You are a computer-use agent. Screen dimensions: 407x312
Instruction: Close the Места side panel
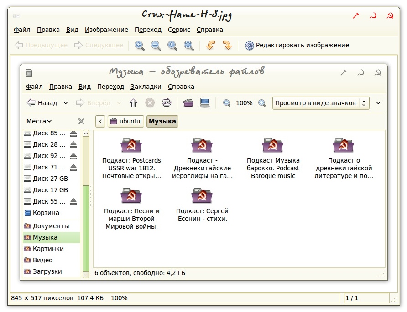point(81,121)
